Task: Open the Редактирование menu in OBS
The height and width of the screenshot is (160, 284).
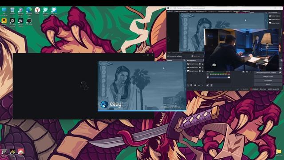Action: click(x=181, y=11)
